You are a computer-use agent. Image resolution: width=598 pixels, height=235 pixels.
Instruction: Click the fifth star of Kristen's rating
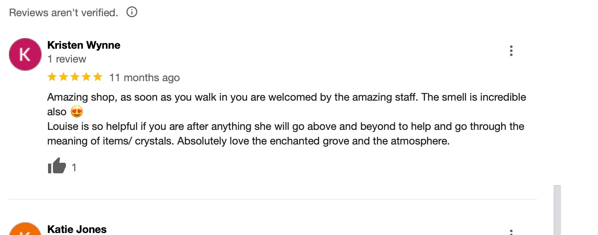point(98,77)
